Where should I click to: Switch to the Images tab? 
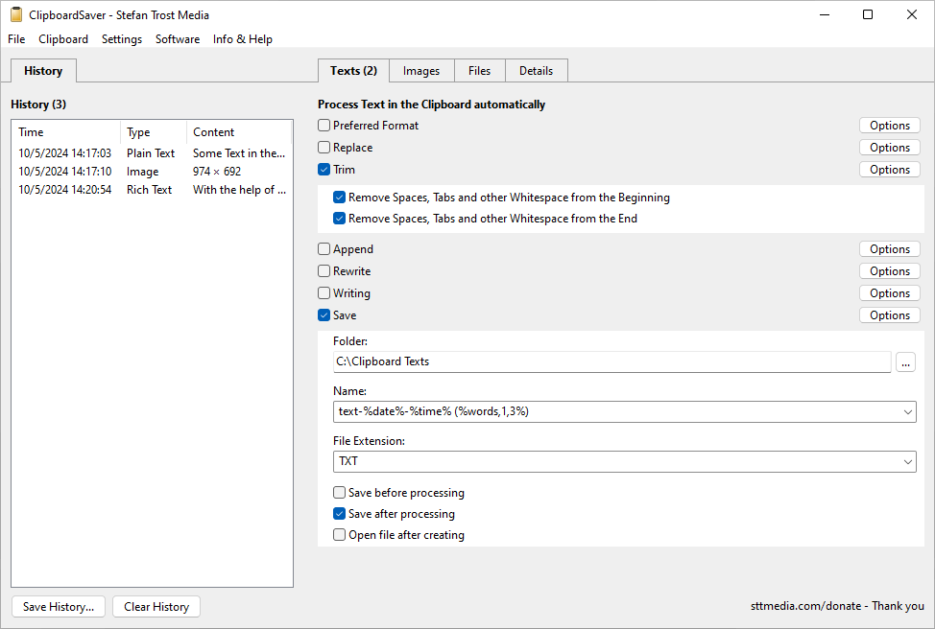point(421,71)
